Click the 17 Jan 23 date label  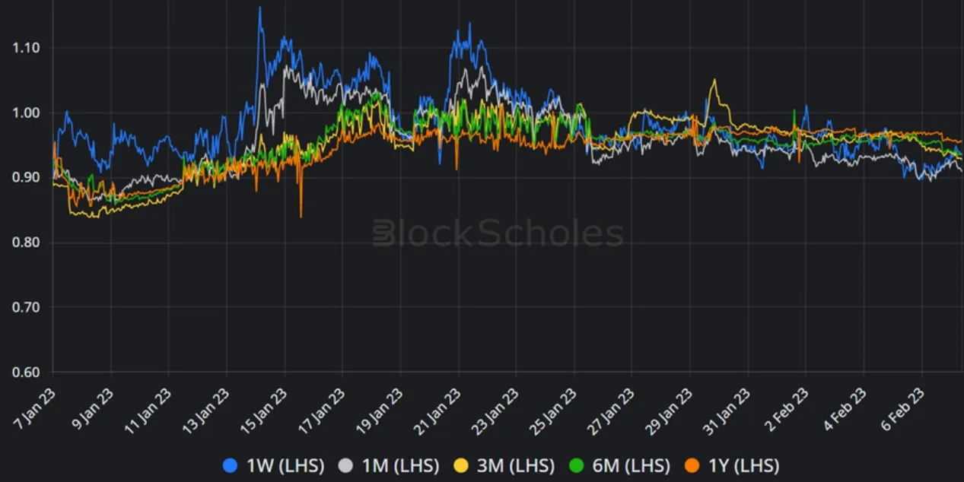tap(323, 412)
